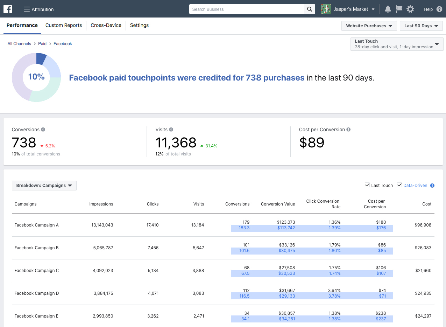446x327 pixels.
Task: Open the notifications bell
Action: [388, 9]
